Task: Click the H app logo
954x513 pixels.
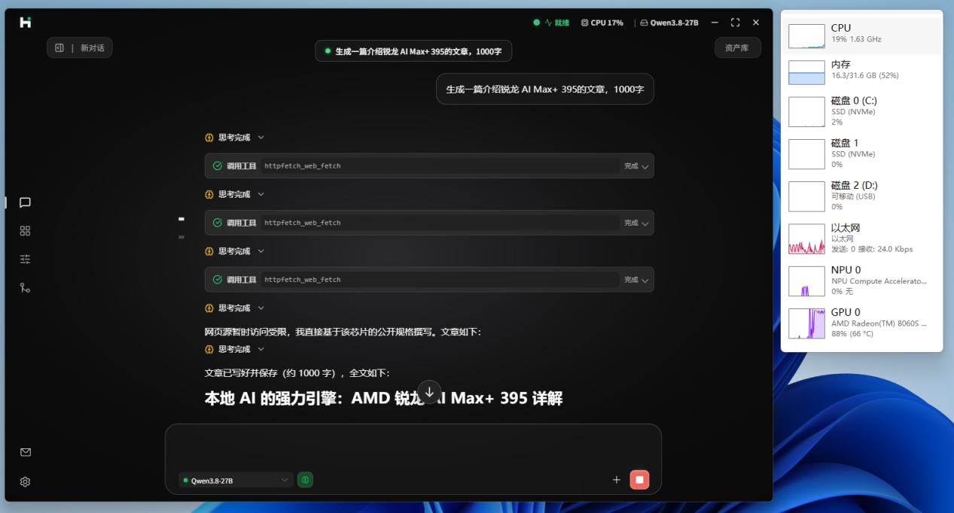Action: click(26, 23)
